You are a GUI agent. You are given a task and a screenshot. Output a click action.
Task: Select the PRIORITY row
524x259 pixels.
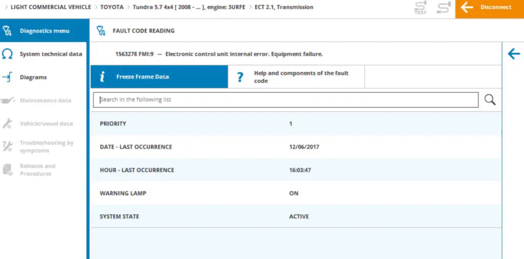coord(295,123)
